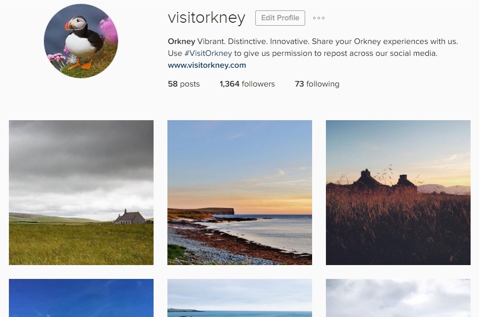Click the 58 posts count

click(184, 84)
